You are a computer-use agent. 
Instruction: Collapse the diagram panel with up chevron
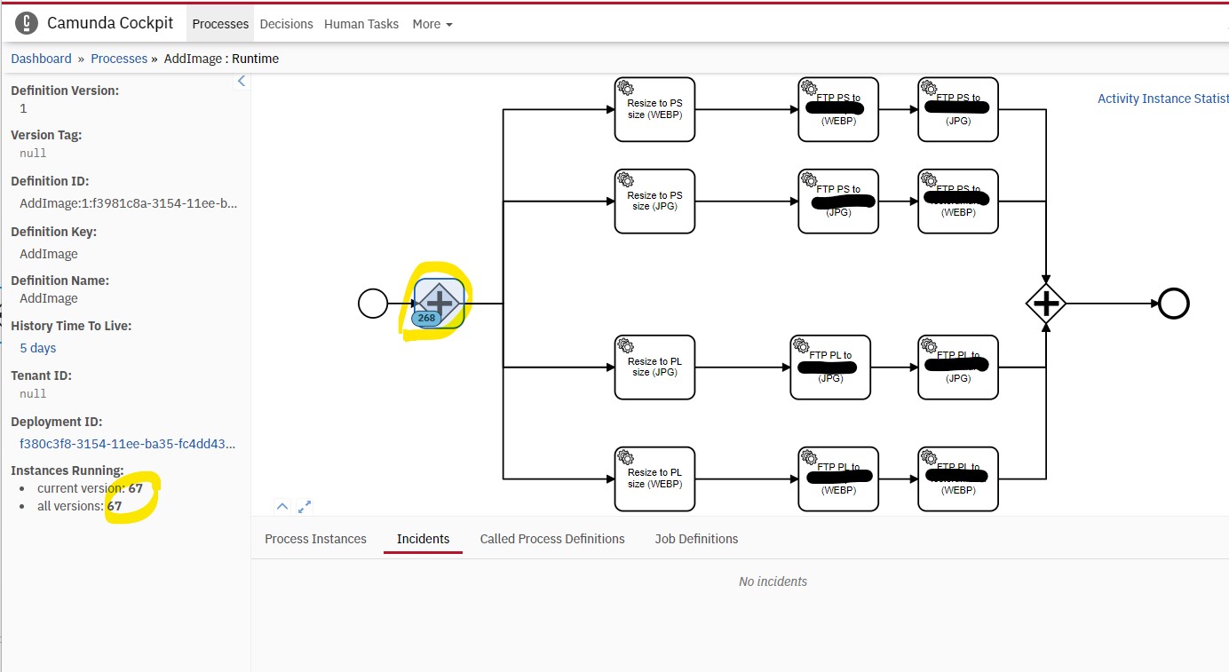(x=282, y=507)
